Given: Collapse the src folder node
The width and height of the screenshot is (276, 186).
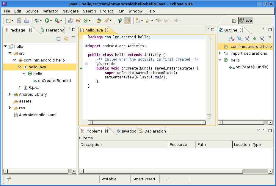Looking at the screenshot, I should [x=10, y=53].
